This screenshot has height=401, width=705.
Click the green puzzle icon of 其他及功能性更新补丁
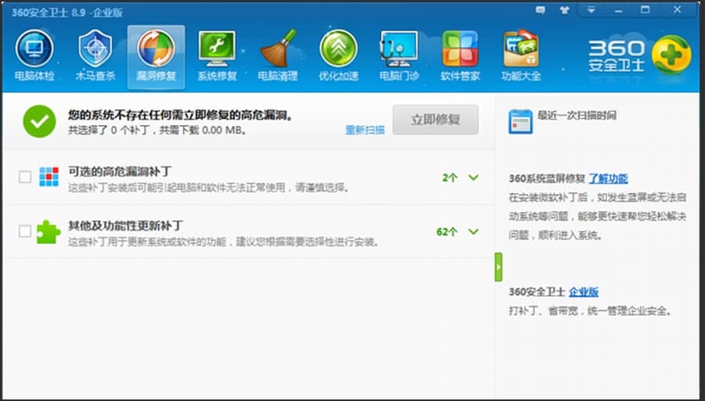coord(48,231)
